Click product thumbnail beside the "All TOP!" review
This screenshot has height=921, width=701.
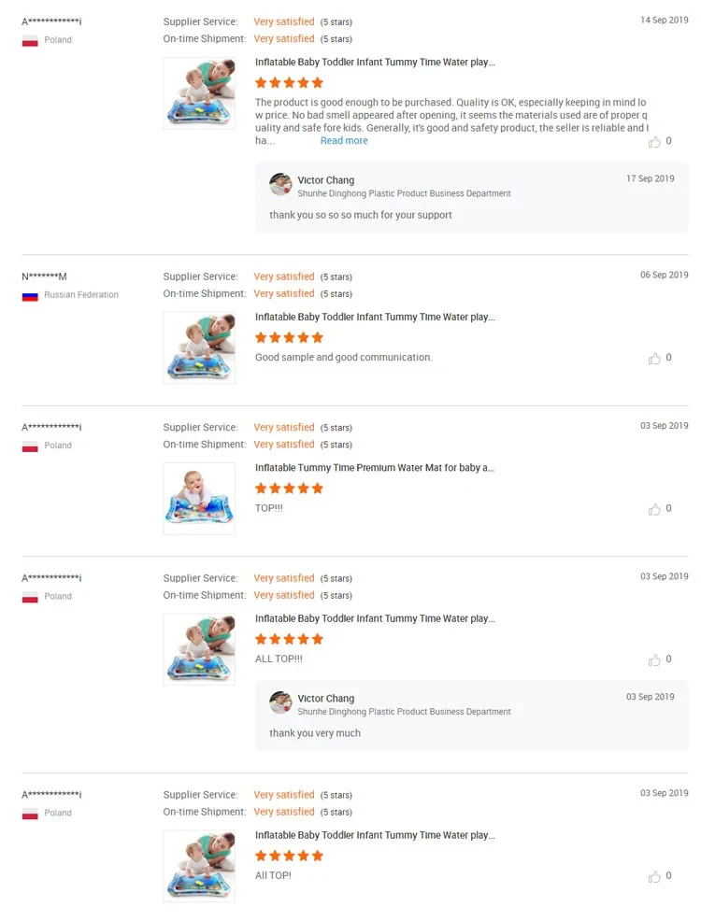coord(199,866)
